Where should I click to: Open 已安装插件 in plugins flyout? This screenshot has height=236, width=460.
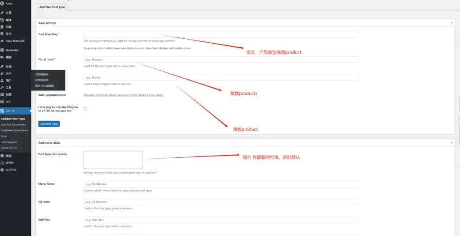coord(42,74)
